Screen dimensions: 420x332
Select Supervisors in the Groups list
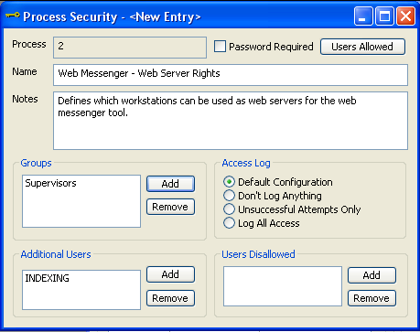[50, 183]
